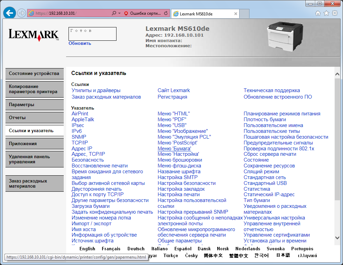Image resolution: width=343 pixels, height=265 pixels.
Task: Open Двусторонняя печать link
Action: 97,189
